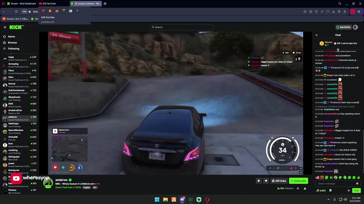
Task: Open the Opera extensions cube icon
Action: pyautogui.click(x=359, y=12)
